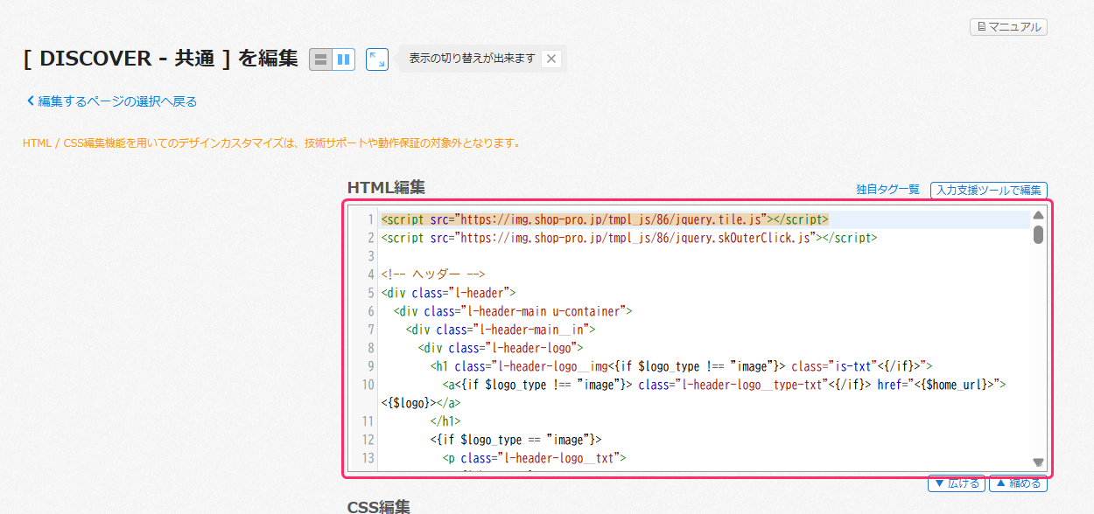Click the HTML editor scrollbar up arrow

coord(1038,215)
